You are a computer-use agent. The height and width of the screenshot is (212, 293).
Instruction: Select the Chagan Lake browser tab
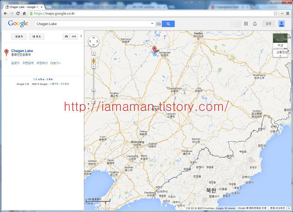click(x=24, y=7)
